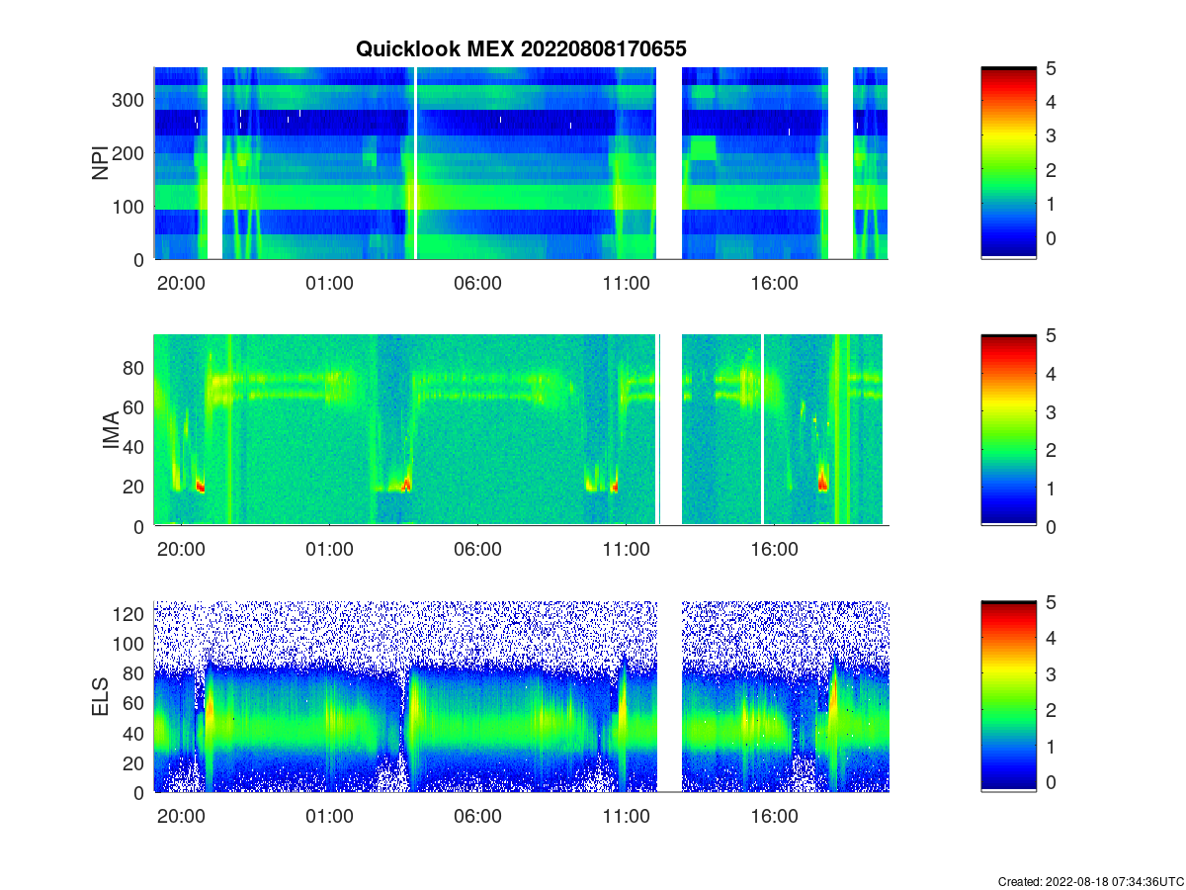Click the 11:00 tick under the ELS panel
The height and width of the screenshot is (890, 1186).
click(626, 817)
